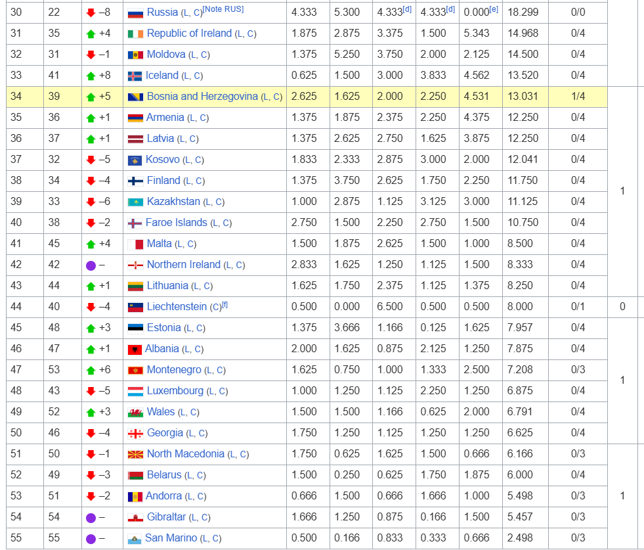Open the North Macedonia link
The height and width of the screenshot is (550, 644).
tap(186, 454)
